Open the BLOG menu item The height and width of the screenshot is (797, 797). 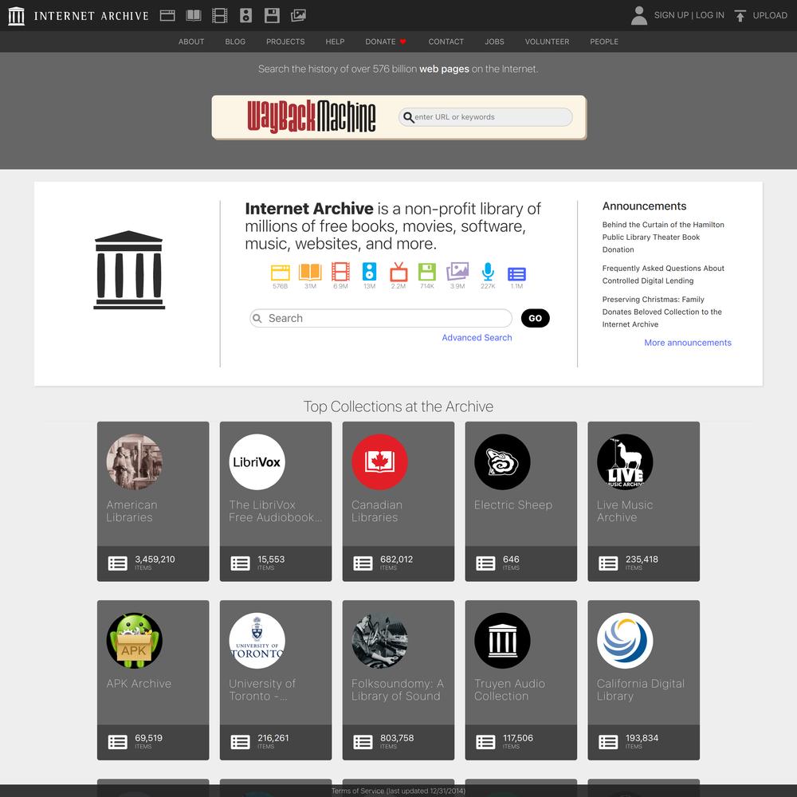[x=235, y=41]
